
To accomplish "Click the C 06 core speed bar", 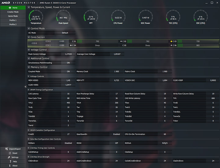I will 198,45.
